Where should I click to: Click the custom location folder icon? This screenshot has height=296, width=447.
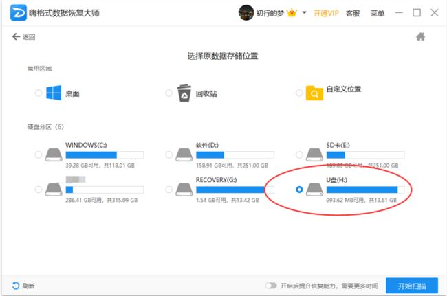[314, 93]
